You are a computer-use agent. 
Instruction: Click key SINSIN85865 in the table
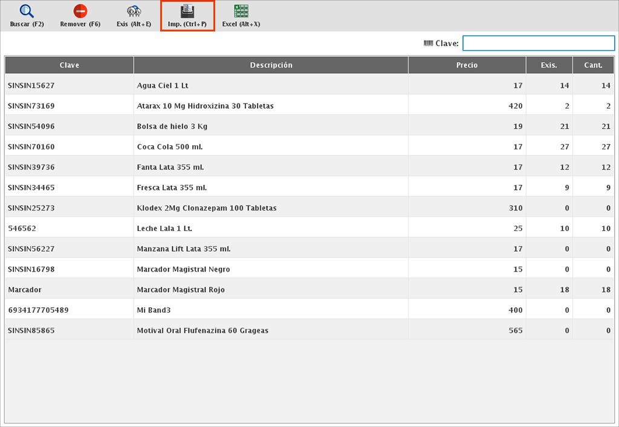click(31, 331)
